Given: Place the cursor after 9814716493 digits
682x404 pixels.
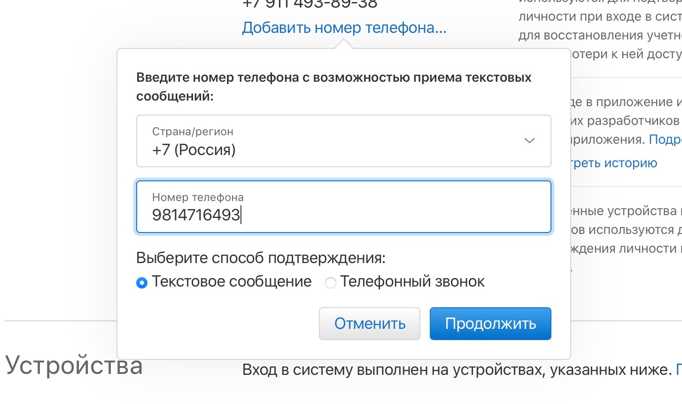Looking at the screenshot, I should pos(240,215).
